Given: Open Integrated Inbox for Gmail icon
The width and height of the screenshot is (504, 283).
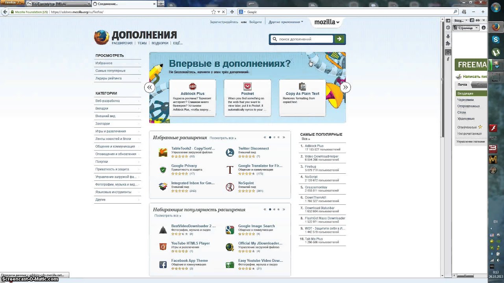Looking at the screenshot, I should pos(163,187).
